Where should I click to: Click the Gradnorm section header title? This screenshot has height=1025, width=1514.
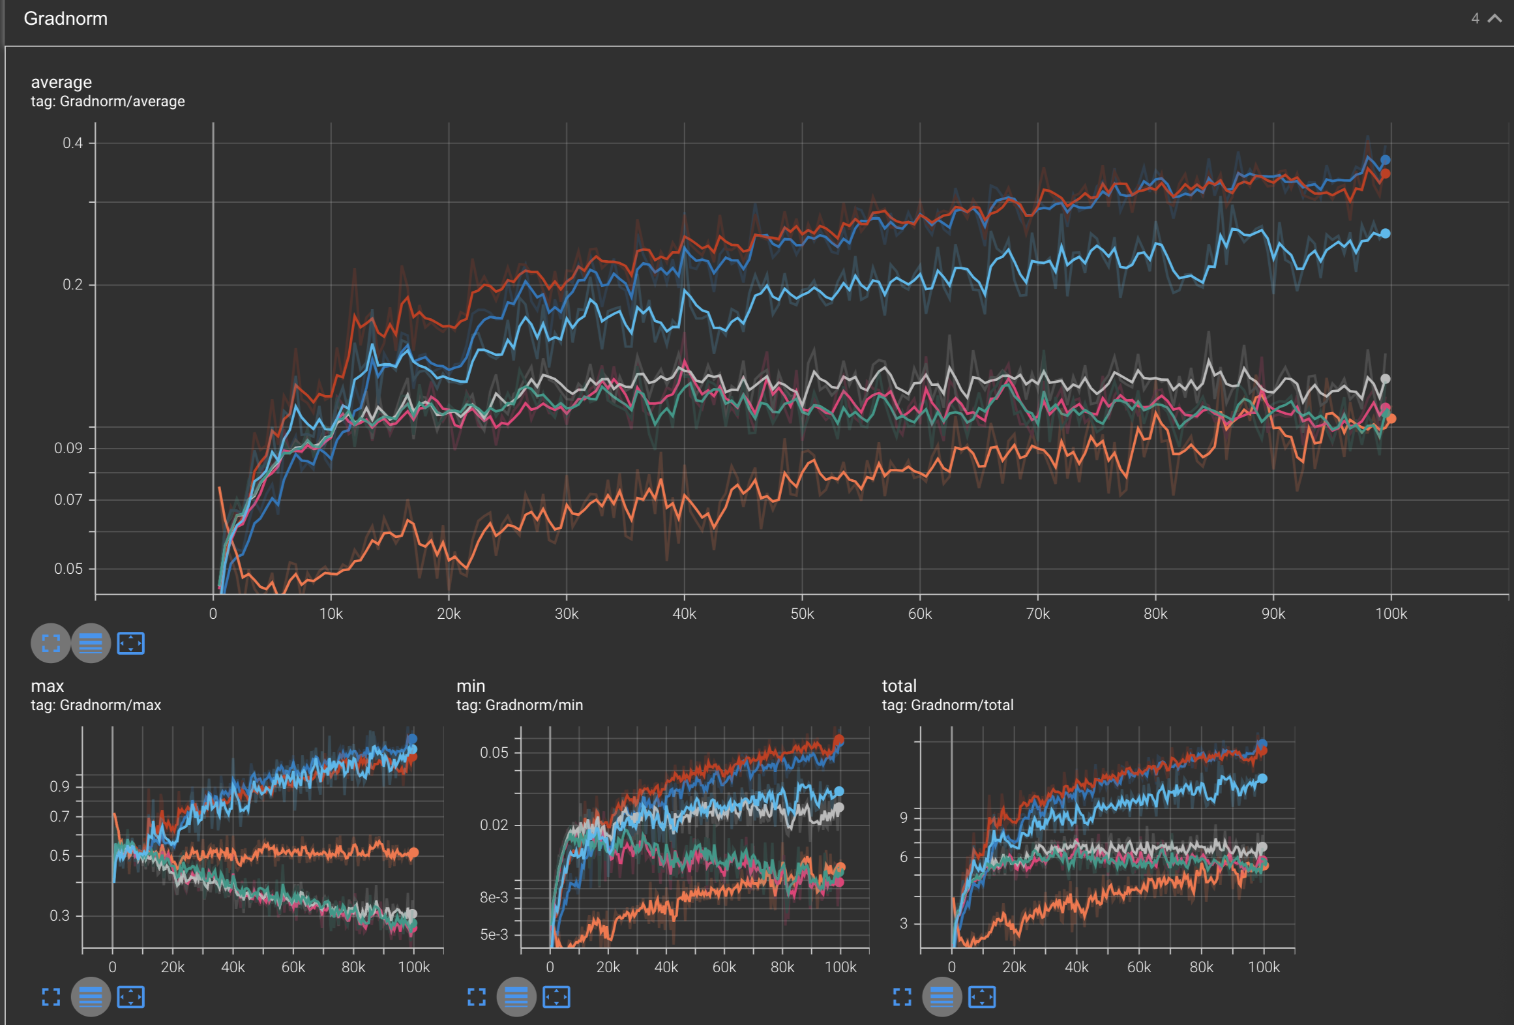pyautogui.click(x=66, y=18)
